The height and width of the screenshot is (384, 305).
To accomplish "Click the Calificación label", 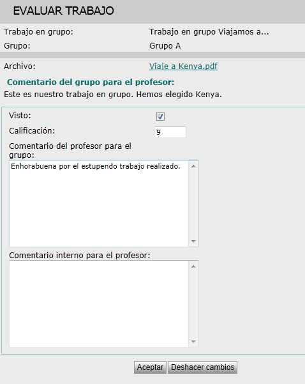I will 32,131.
